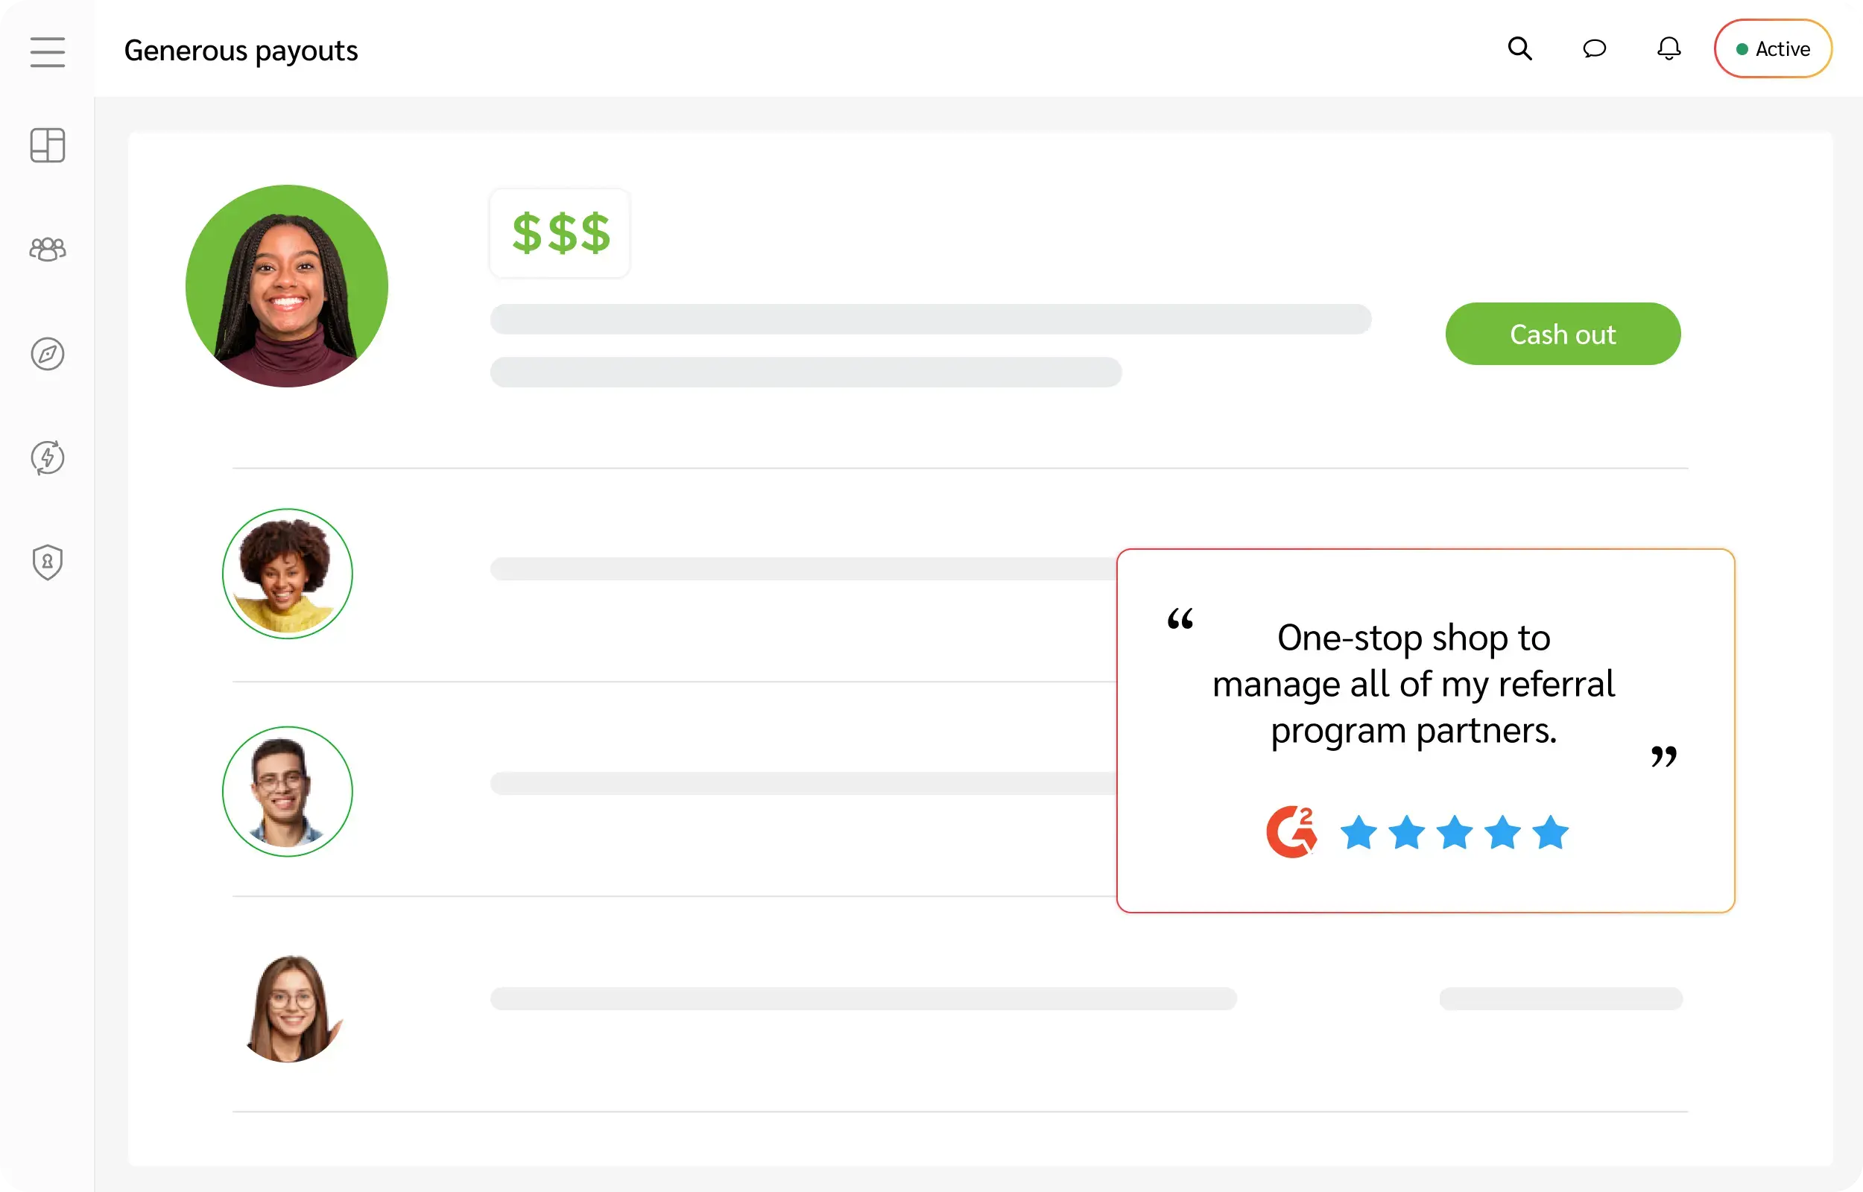Open the partners group icon in sidebar

coord(47,250)
